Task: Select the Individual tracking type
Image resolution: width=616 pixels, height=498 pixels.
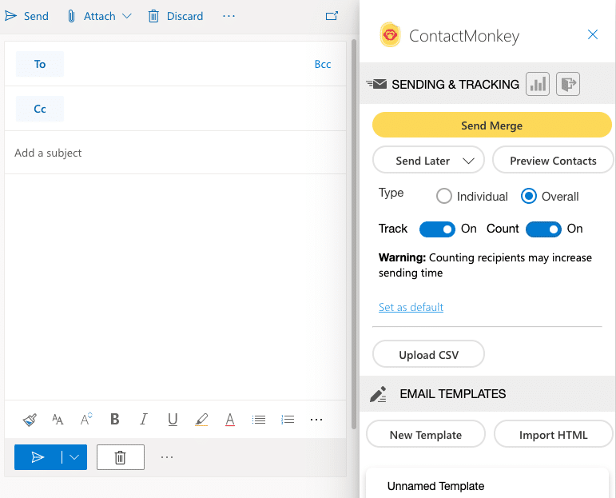Action: pyautogui.click(x=444, y=196)
